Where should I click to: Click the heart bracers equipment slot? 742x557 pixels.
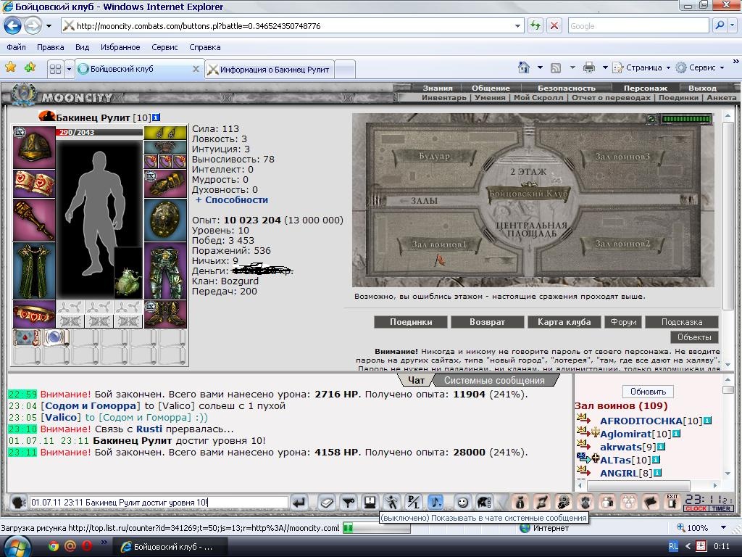pyautogui.click(x=34, y=183)
